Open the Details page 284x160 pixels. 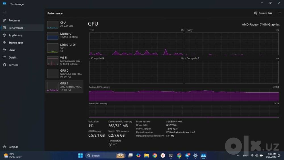22,57
